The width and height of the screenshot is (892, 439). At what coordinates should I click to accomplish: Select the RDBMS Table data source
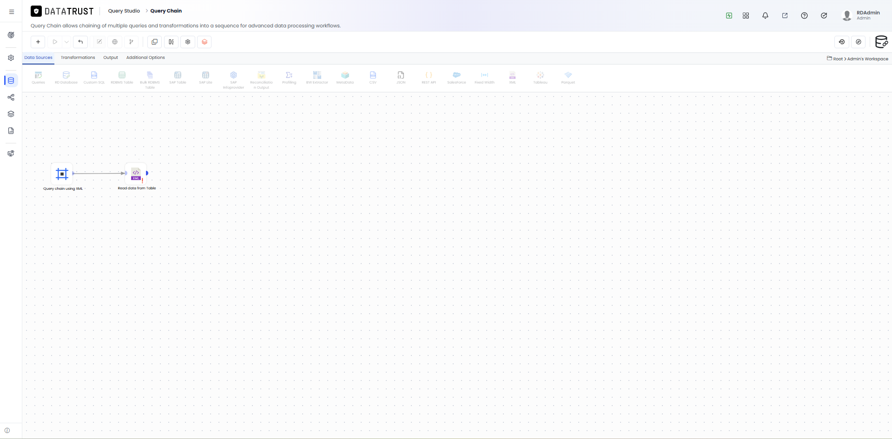point(122,77)
